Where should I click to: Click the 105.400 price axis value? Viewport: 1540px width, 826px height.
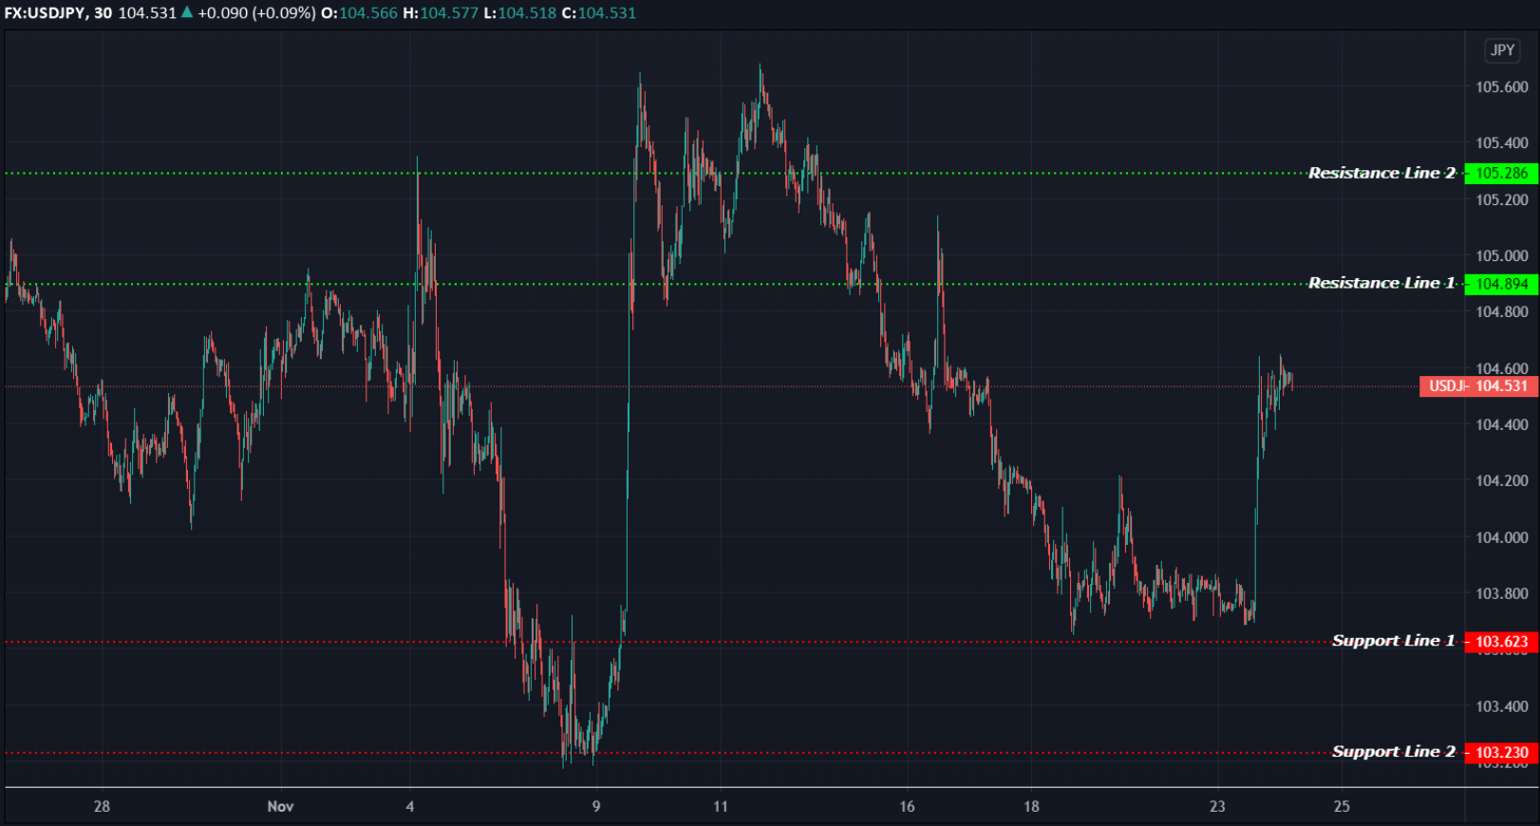(x=1501, y=143)
